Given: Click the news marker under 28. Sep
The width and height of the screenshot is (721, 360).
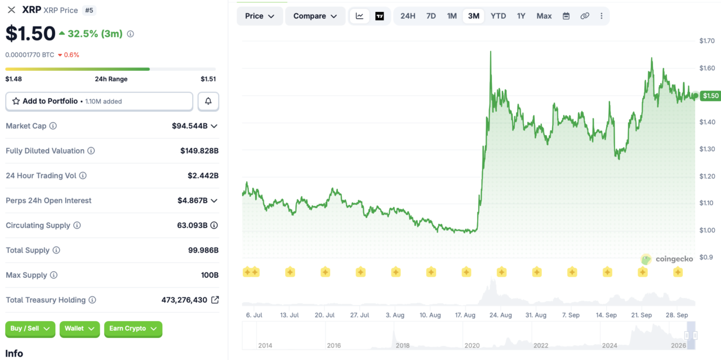Looking at the screenshot, I should [x=678, y=272].
